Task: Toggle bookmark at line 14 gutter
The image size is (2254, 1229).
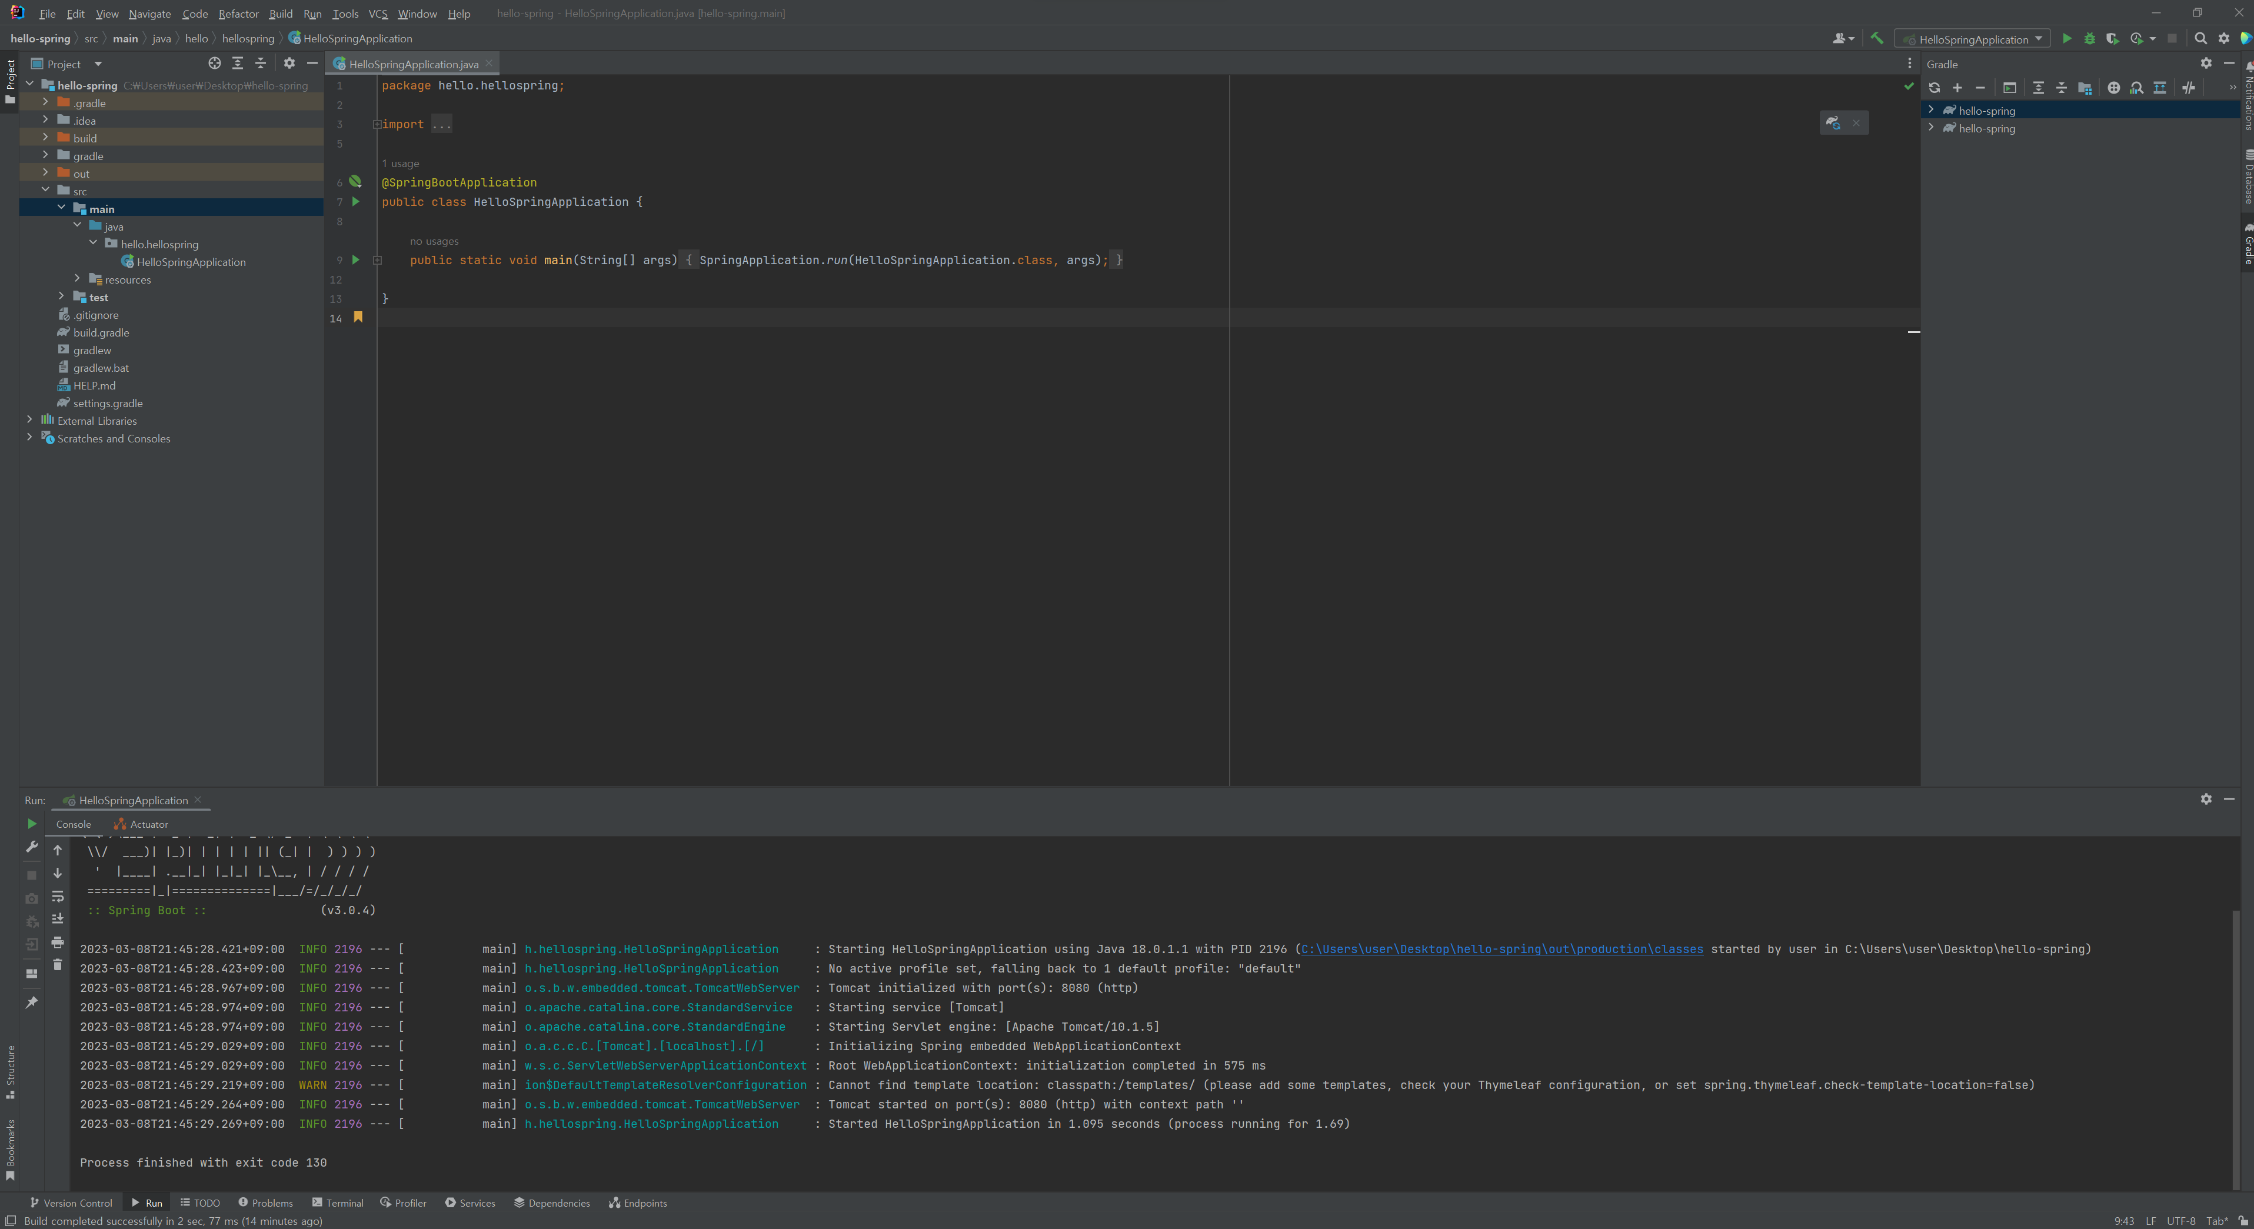Action: (358, 318)
